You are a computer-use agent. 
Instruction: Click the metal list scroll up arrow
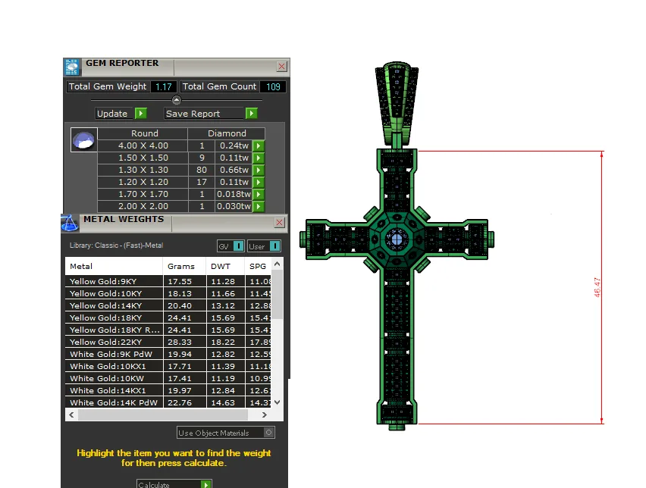(x=278, y=264)
